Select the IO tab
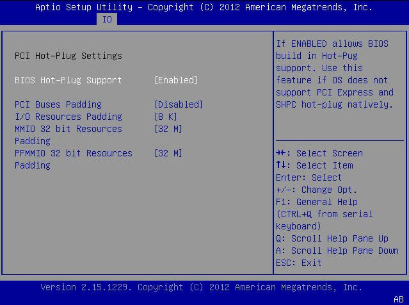 107,19
